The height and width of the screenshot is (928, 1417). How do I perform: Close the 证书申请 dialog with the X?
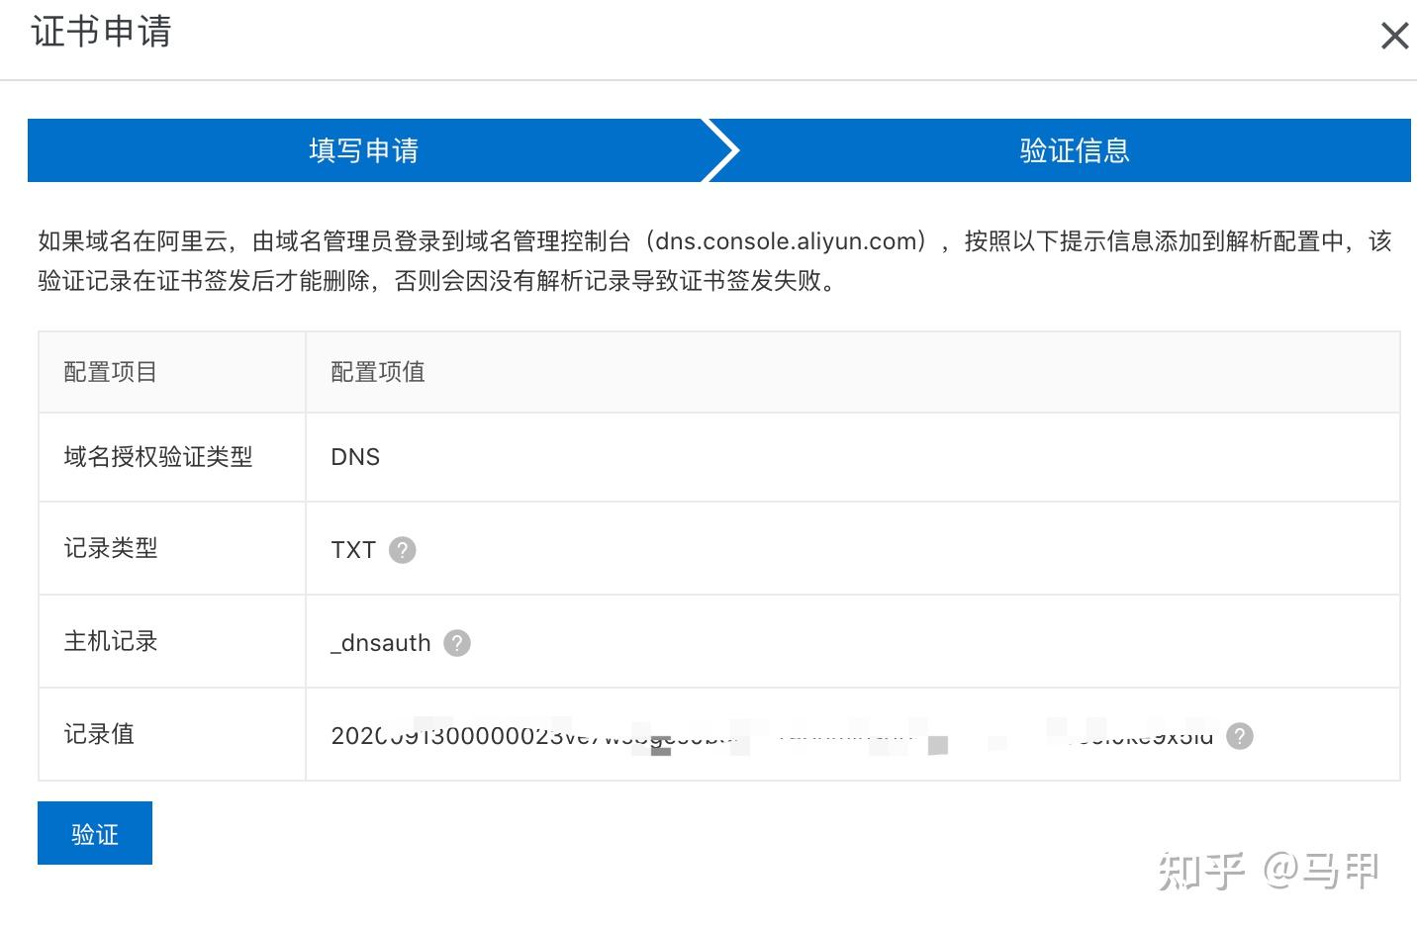(1394, 36)
